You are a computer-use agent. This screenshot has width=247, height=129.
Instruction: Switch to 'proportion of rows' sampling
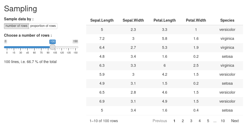click(43, 26)
